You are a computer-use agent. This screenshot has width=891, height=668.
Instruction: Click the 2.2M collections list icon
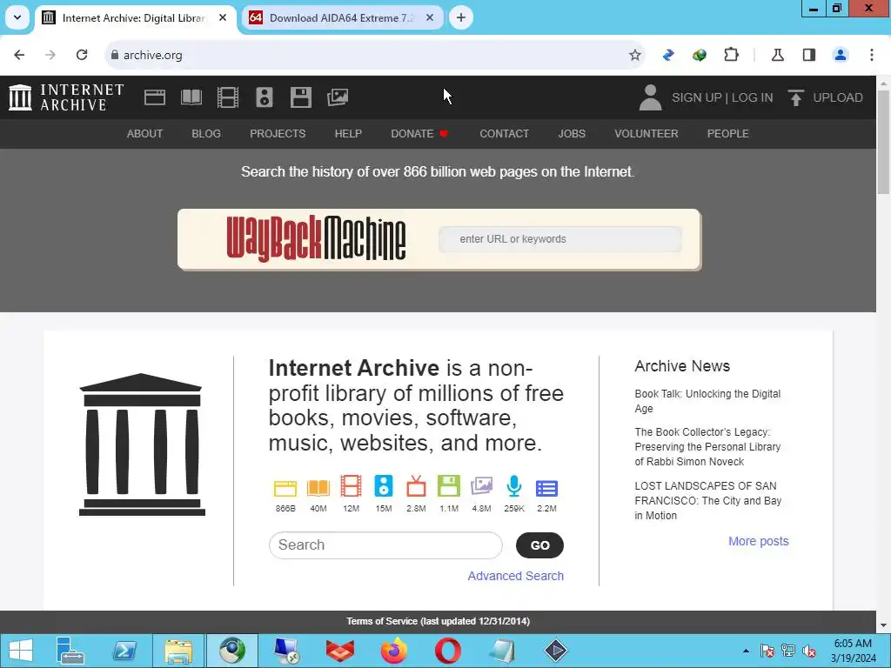click(x=546, y=489)
